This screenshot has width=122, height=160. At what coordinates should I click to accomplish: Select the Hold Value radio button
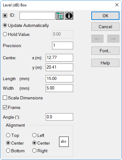click(x=17, y=34)
